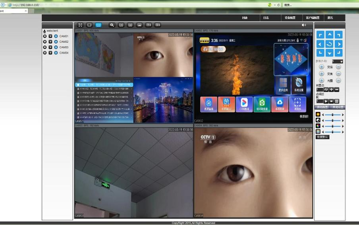Click the digital zoom magnifier icon
This screenshot has width=359, height=225.
click(112, 25)
